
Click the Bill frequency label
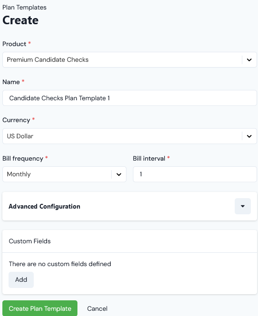pos(23,159)
